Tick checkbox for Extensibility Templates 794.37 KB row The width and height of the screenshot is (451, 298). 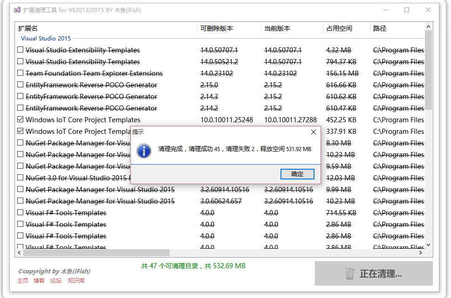pyautogui.click(x=20, y=61)
